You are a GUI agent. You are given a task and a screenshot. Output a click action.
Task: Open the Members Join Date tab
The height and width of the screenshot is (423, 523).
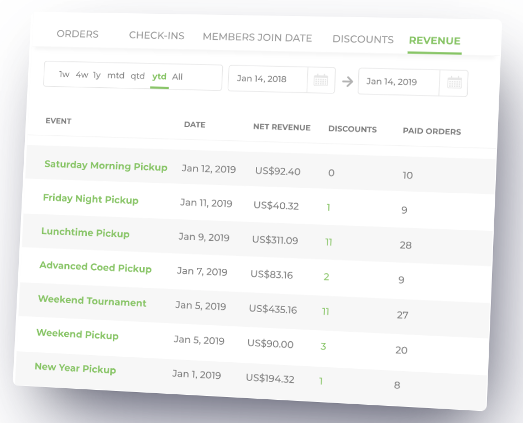coord(258,38)
